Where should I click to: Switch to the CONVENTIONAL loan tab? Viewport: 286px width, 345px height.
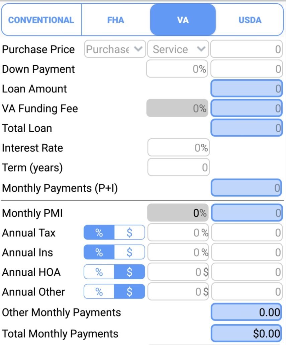(x=41, y=20)
